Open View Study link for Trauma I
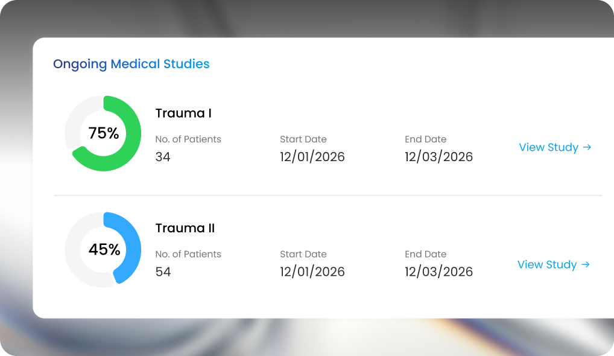 pyautogui.click(x=555, y=147)
